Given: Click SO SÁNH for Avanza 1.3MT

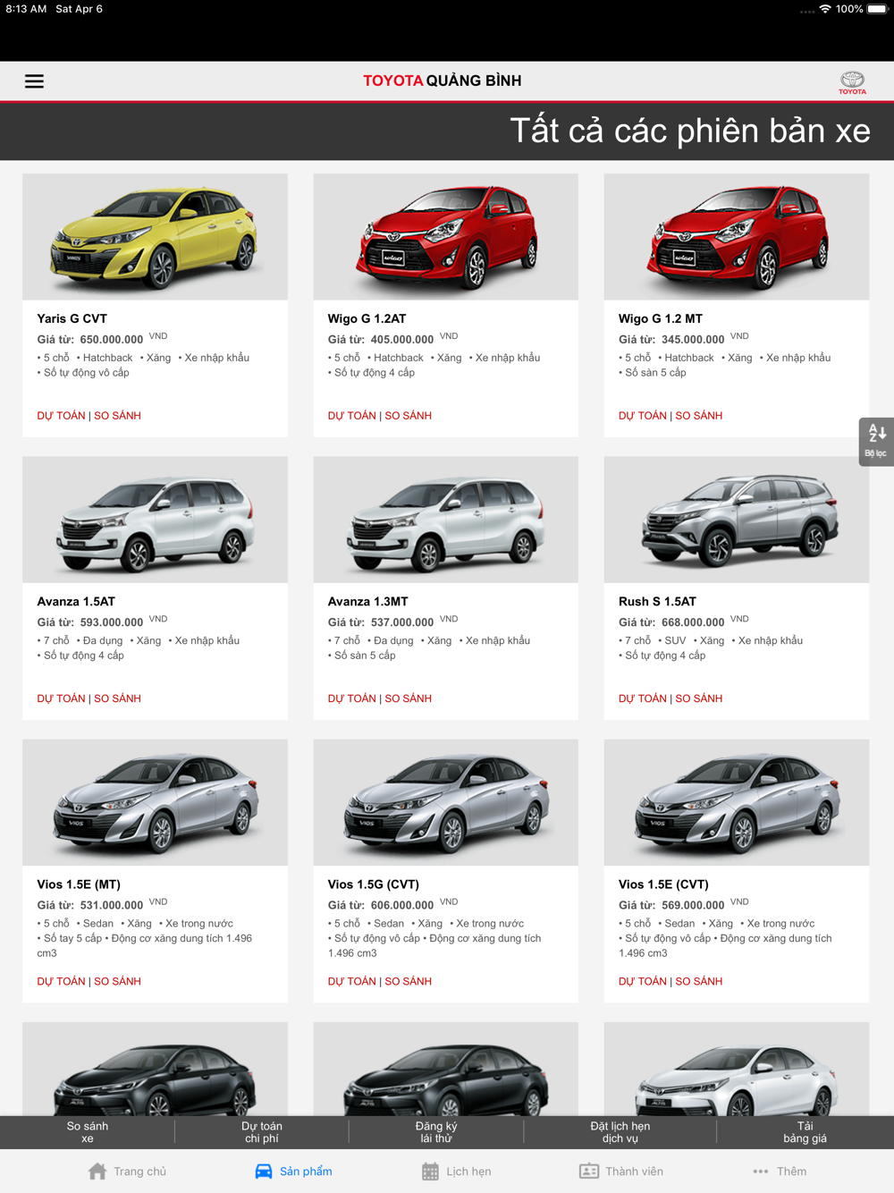Looking at the screenshot, I should [x=409, y=698].
